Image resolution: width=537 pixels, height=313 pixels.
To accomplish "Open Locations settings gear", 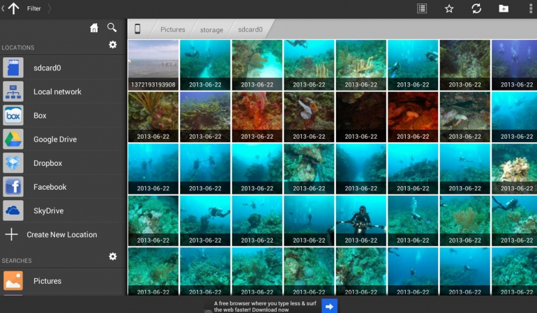I will coord(113,45).
